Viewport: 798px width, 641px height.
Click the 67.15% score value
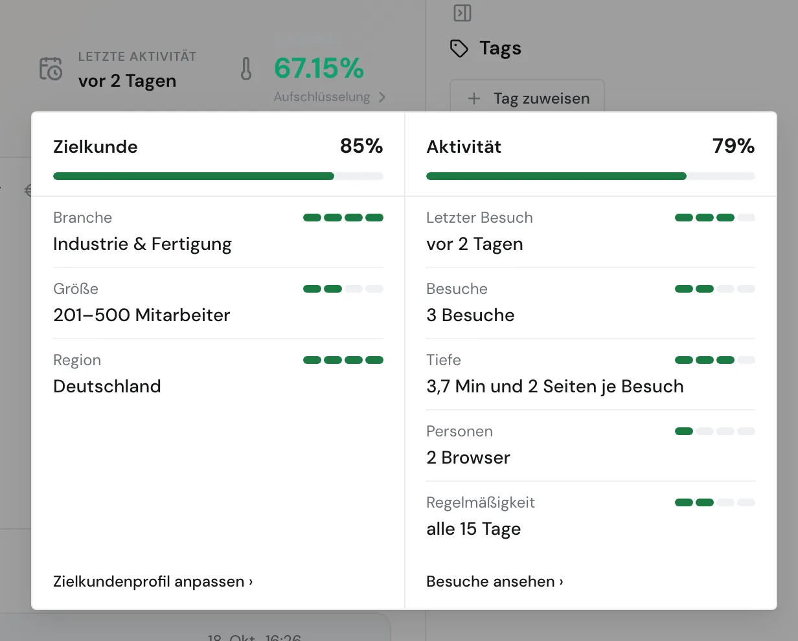point(319,68)
